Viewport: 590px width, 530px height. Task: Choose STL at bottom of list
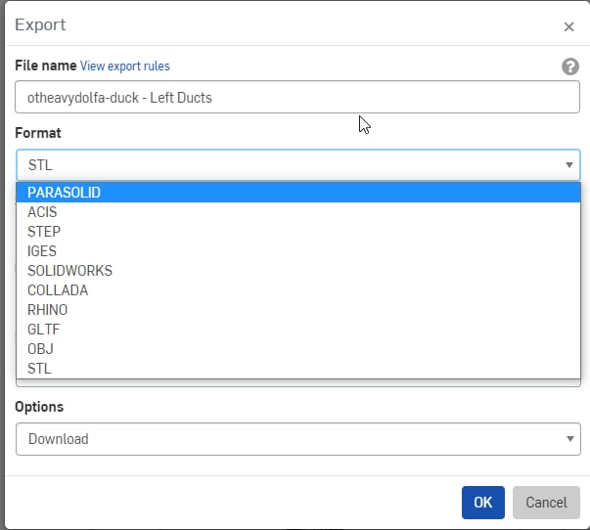click(298, 369)
